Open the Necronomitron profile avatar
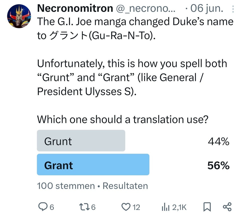 tap(19, 16)
